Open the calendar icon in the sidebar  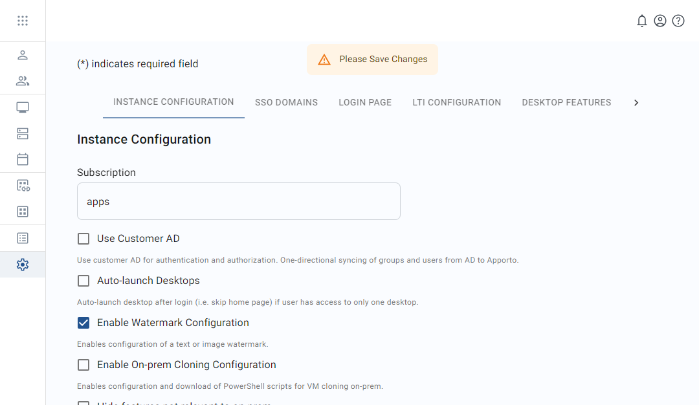[x=23, y=159]
